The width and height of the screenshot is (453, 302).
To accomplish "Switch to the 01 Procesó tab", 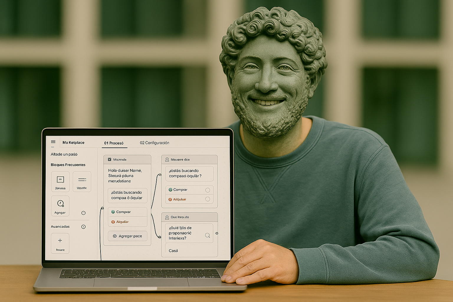I will tap(114, 143).
